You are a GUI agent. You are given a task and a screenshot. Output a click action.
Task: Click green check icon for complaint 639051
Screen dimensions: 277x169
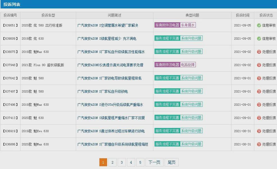click(x=259, y=25)
